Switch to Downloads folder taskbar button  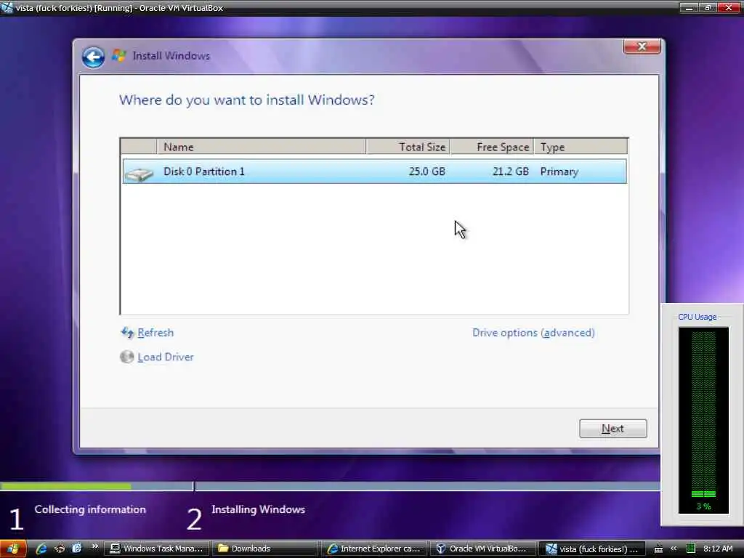point(264,549)
